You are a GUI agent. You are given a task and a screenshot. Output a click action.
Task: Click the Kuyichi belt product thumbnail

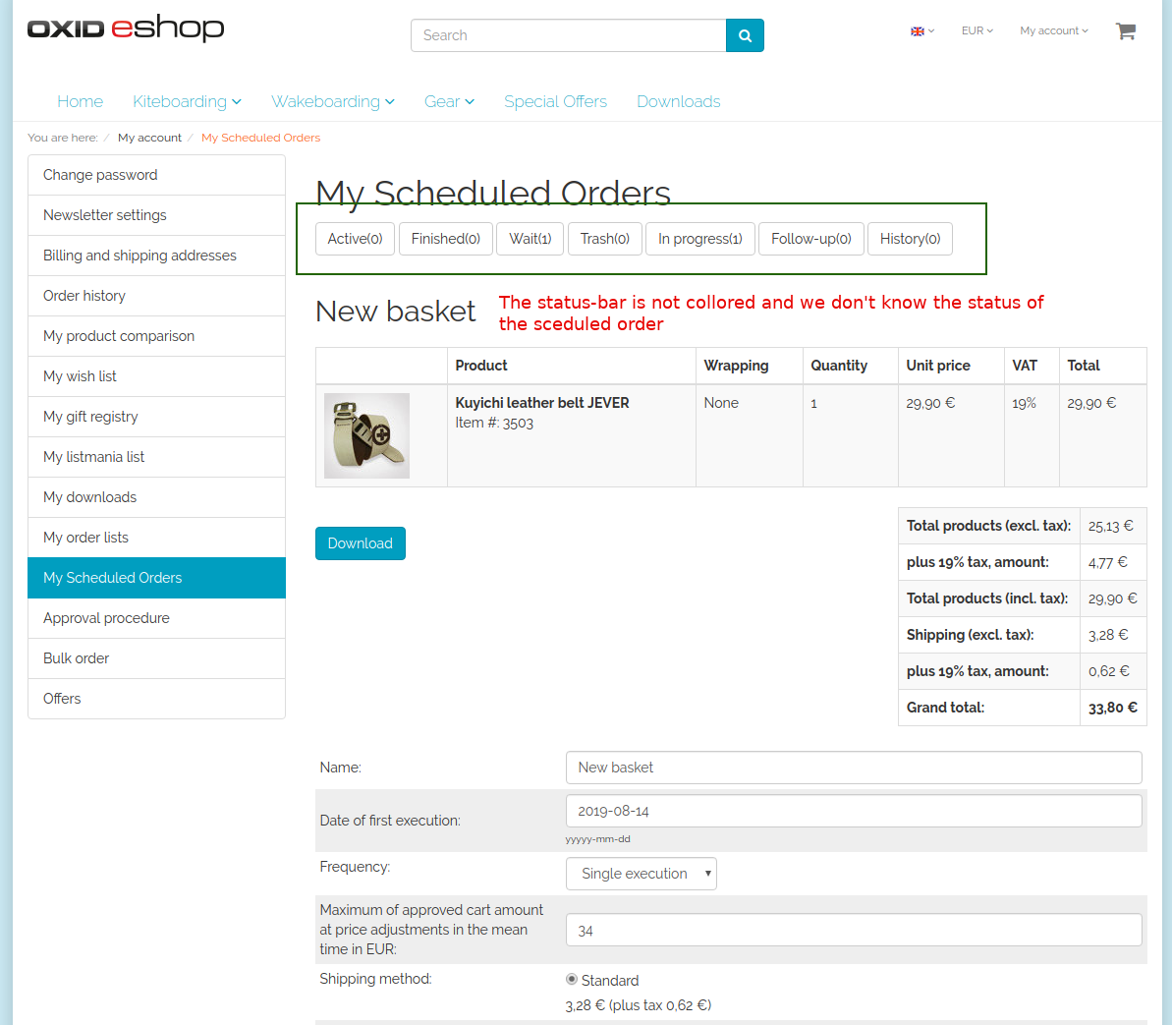click(366, 435)
